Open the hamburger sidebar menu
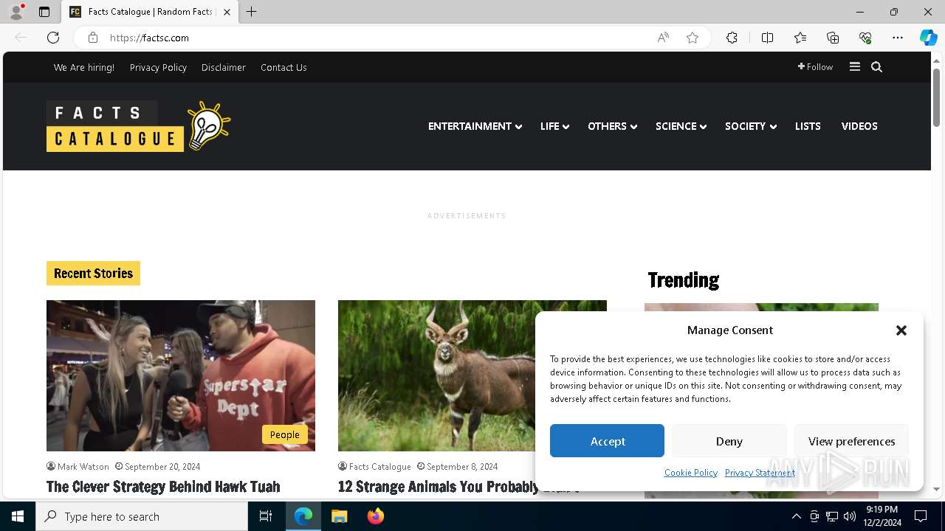The width and height of the screenshot is (945, 531). coord(855,67)
